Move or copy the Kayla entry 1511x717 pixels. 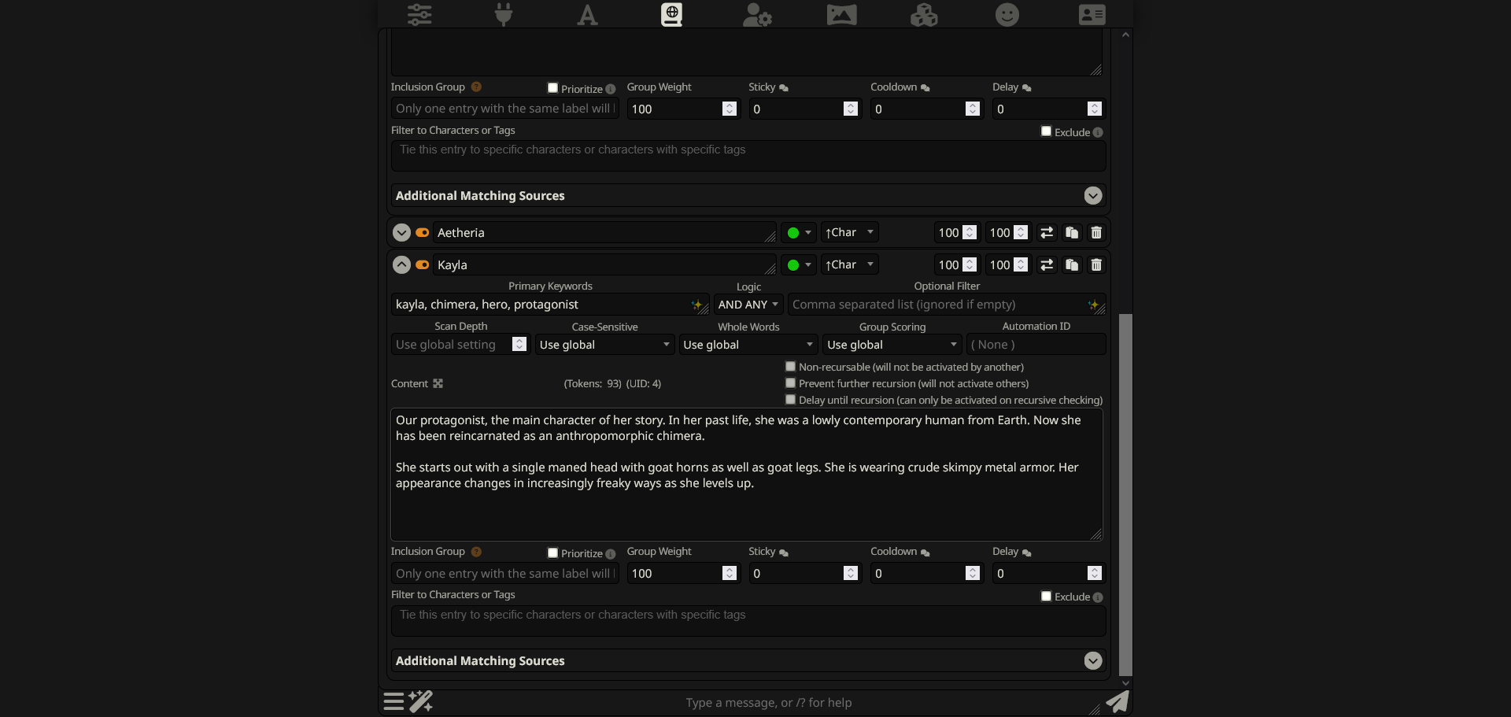[x=1047, y=264]
